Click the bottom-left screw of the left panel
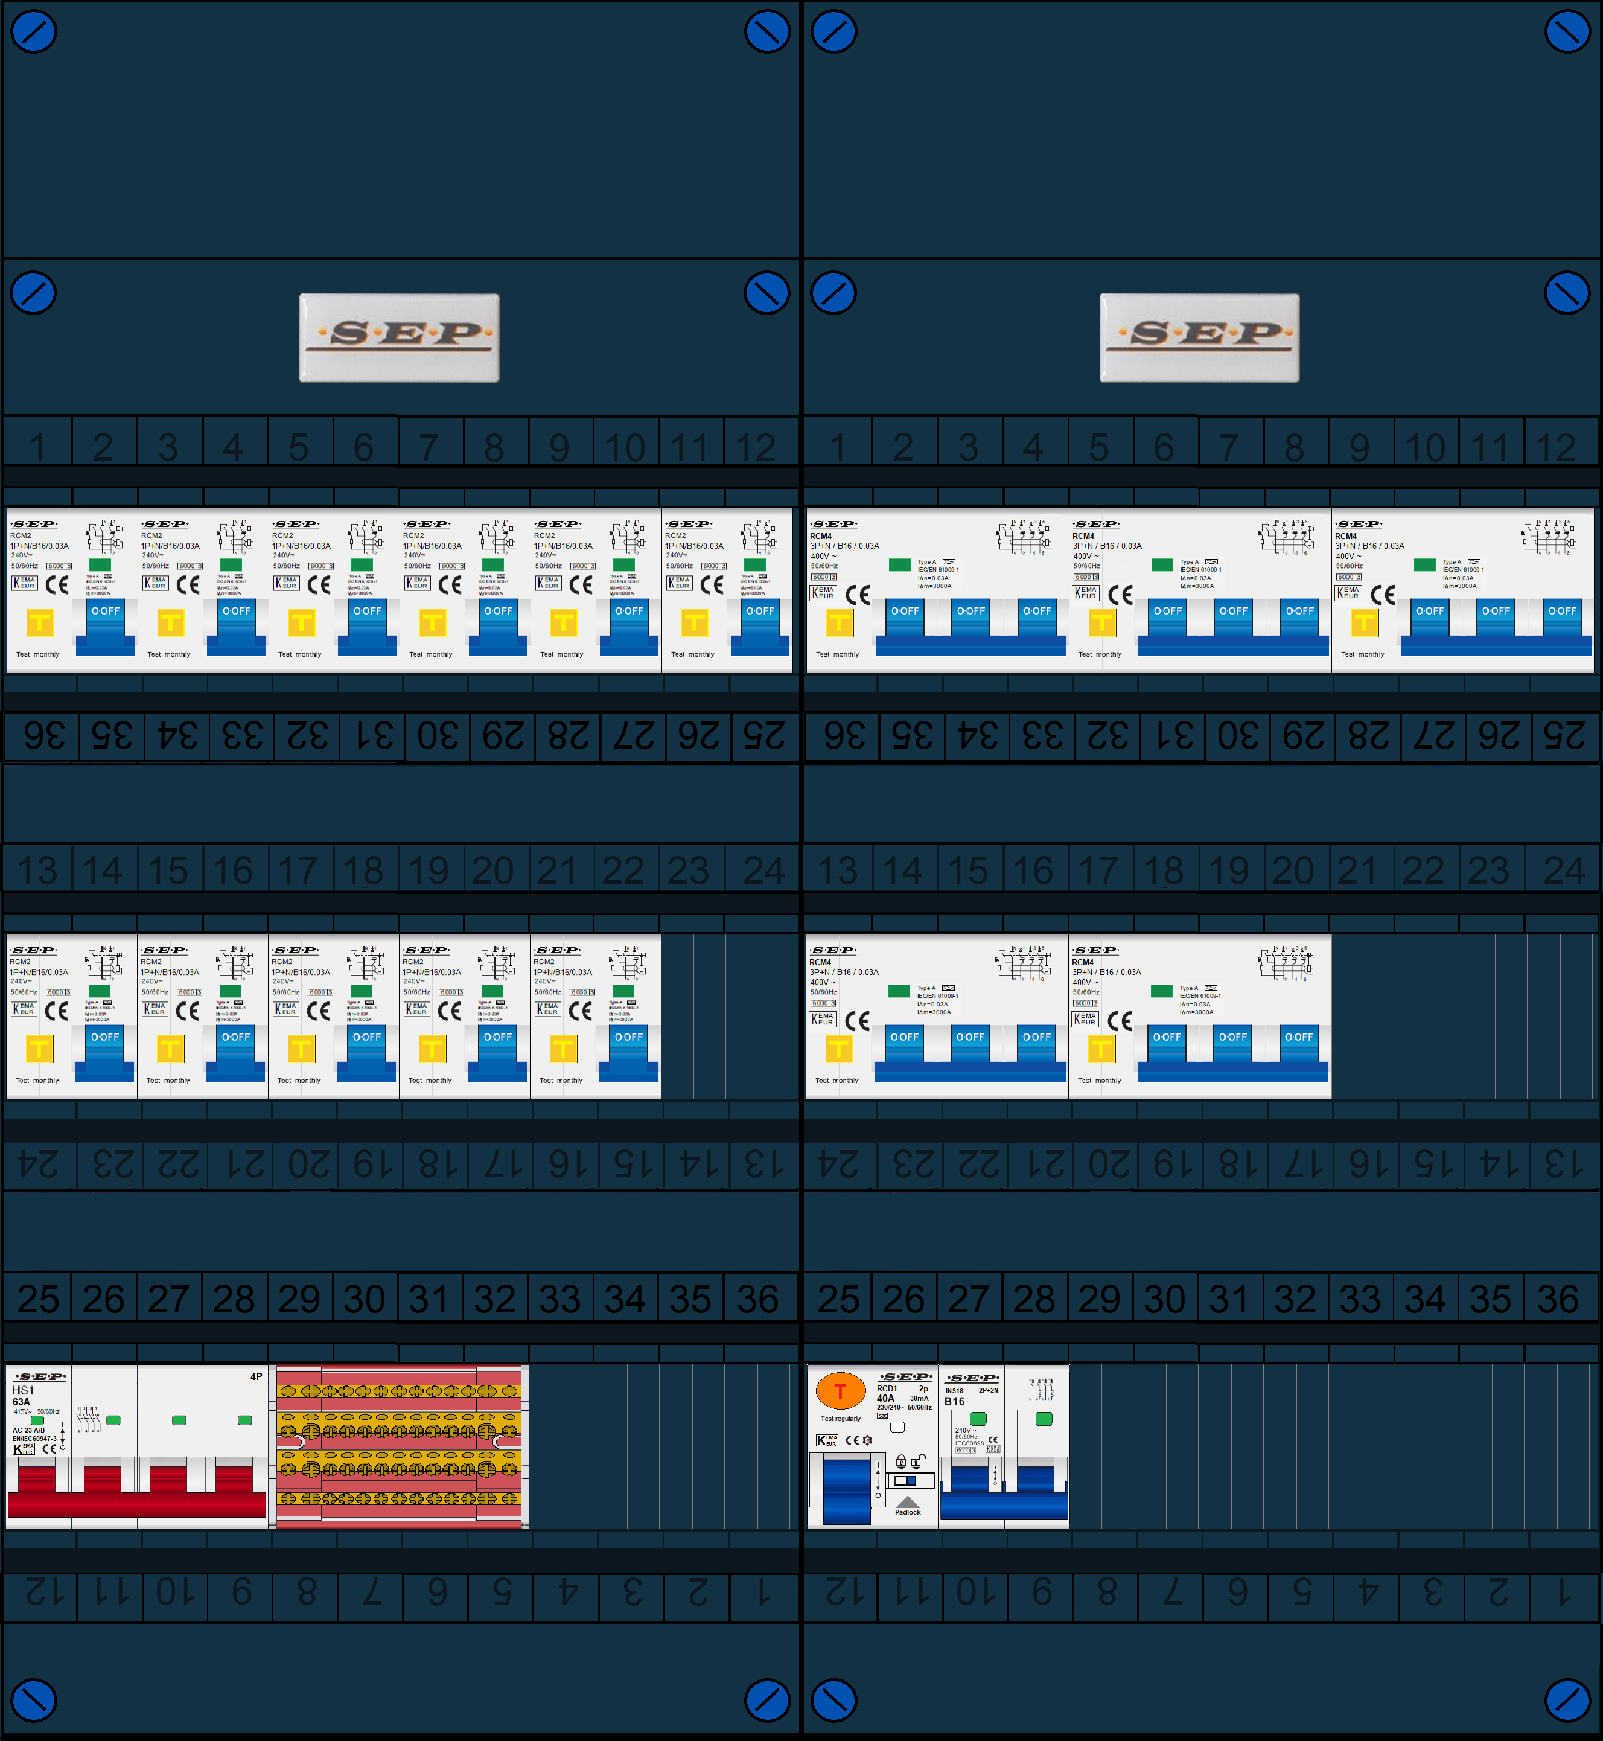The image size is (1603, 1741). click(33, 1701)
